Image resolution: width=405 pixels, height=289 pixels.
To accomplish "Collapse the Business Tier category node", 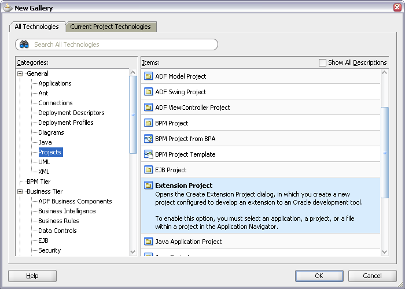I will click(21, 191).
